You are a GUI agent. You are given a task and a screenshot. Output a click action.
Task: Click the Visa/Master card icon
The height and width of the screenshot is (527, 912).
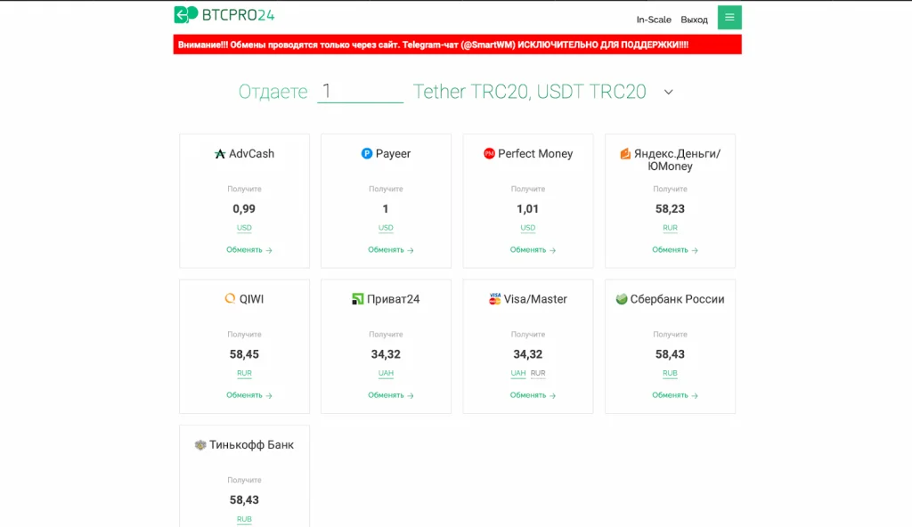coord(494,299)
